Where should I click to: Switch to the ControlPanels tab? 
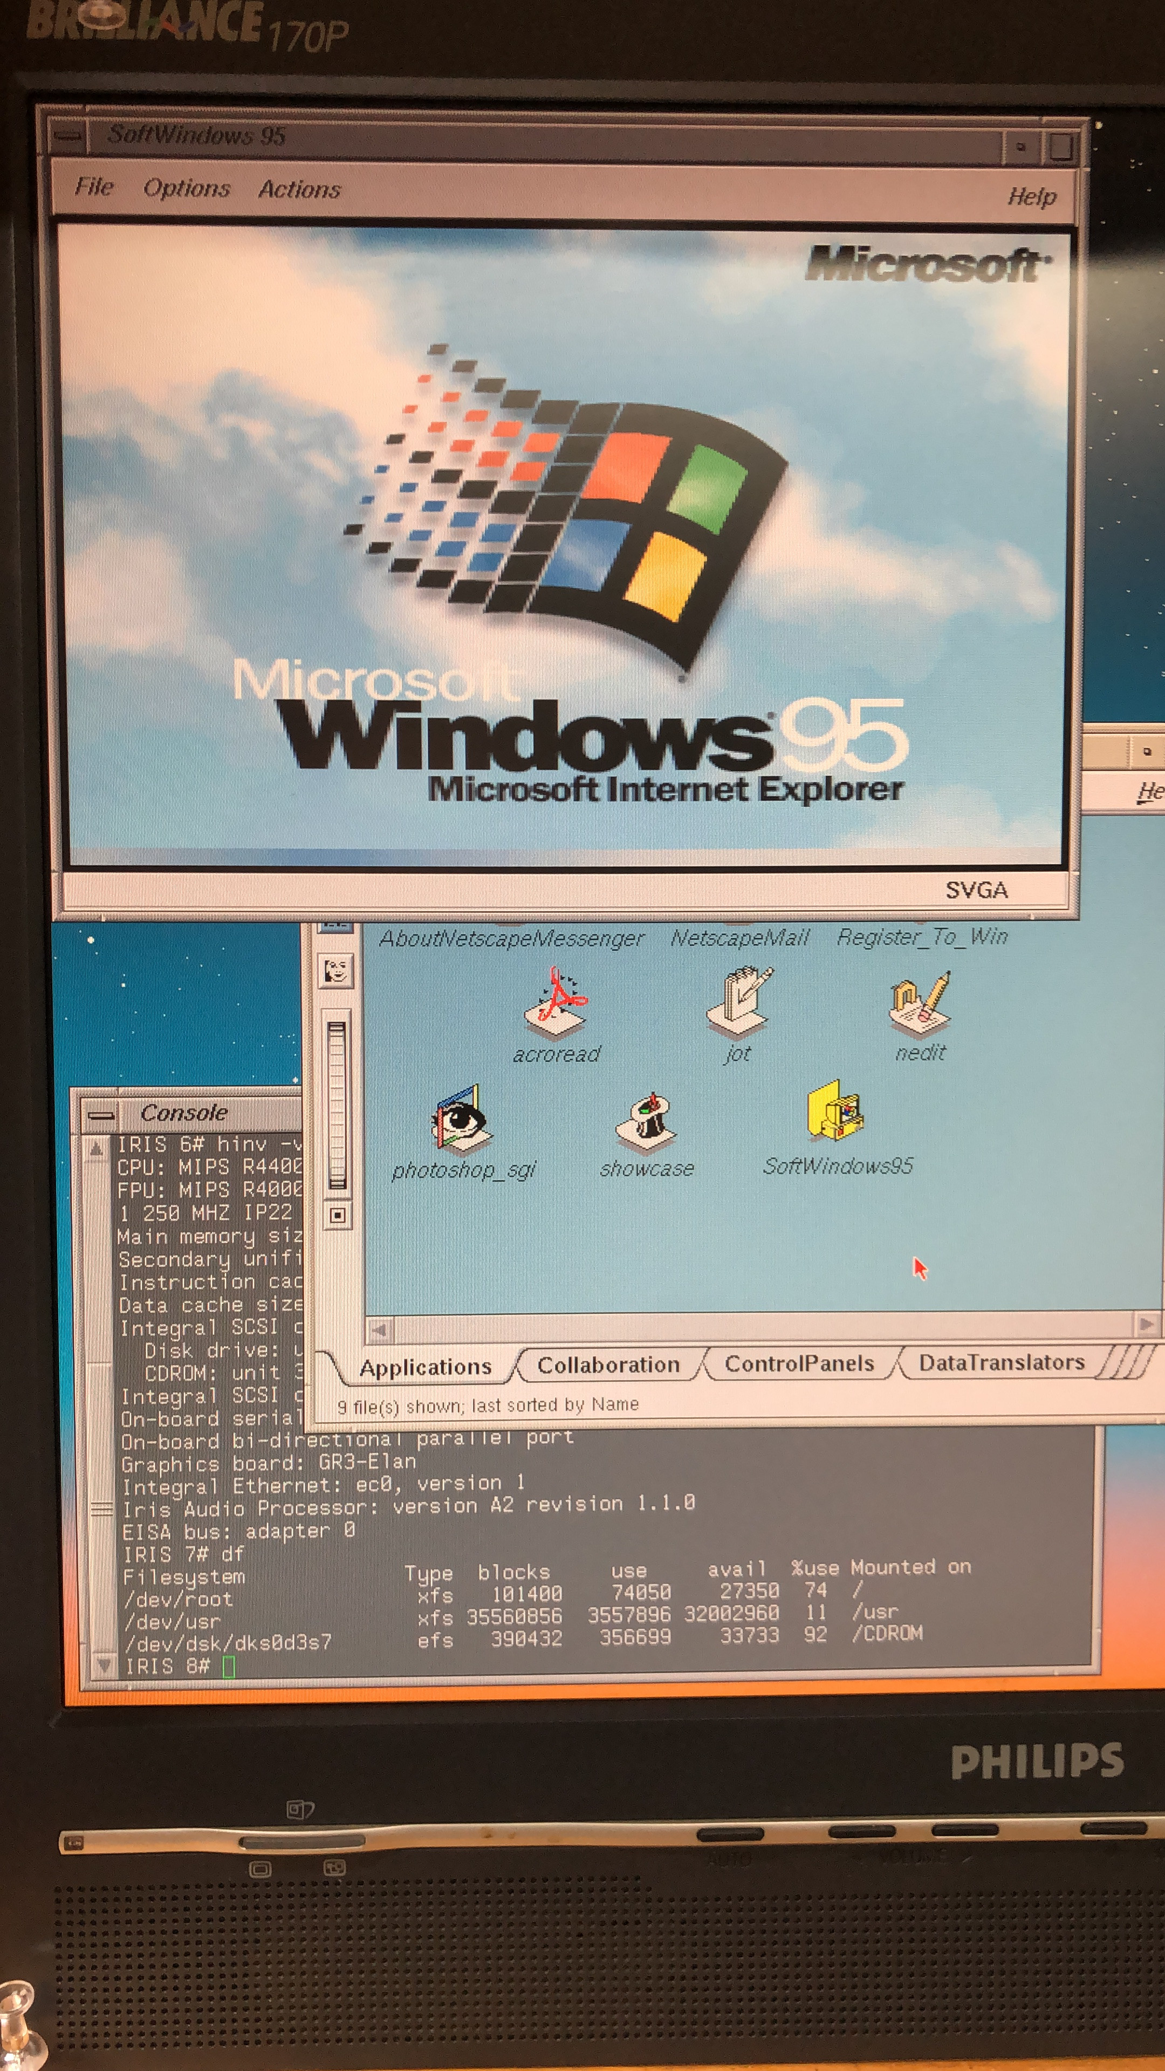point(799,1363)
